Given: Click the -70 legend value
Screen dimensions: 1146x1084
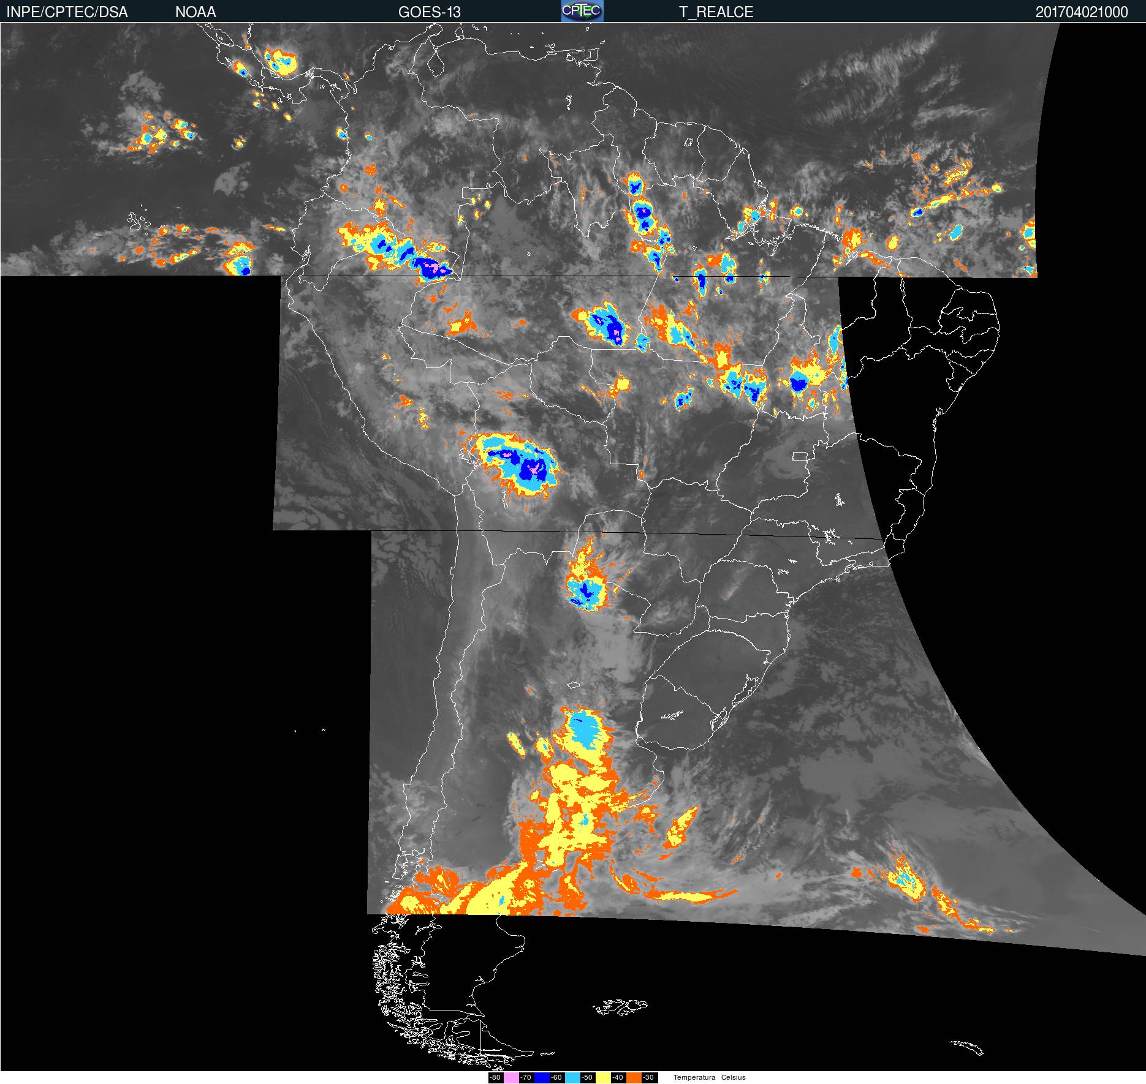Looking at the screenshot, I should click(526, 1077).
